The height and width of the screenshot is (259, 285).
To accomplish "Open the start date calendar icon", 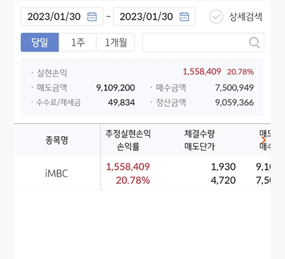I will point(92,16).
